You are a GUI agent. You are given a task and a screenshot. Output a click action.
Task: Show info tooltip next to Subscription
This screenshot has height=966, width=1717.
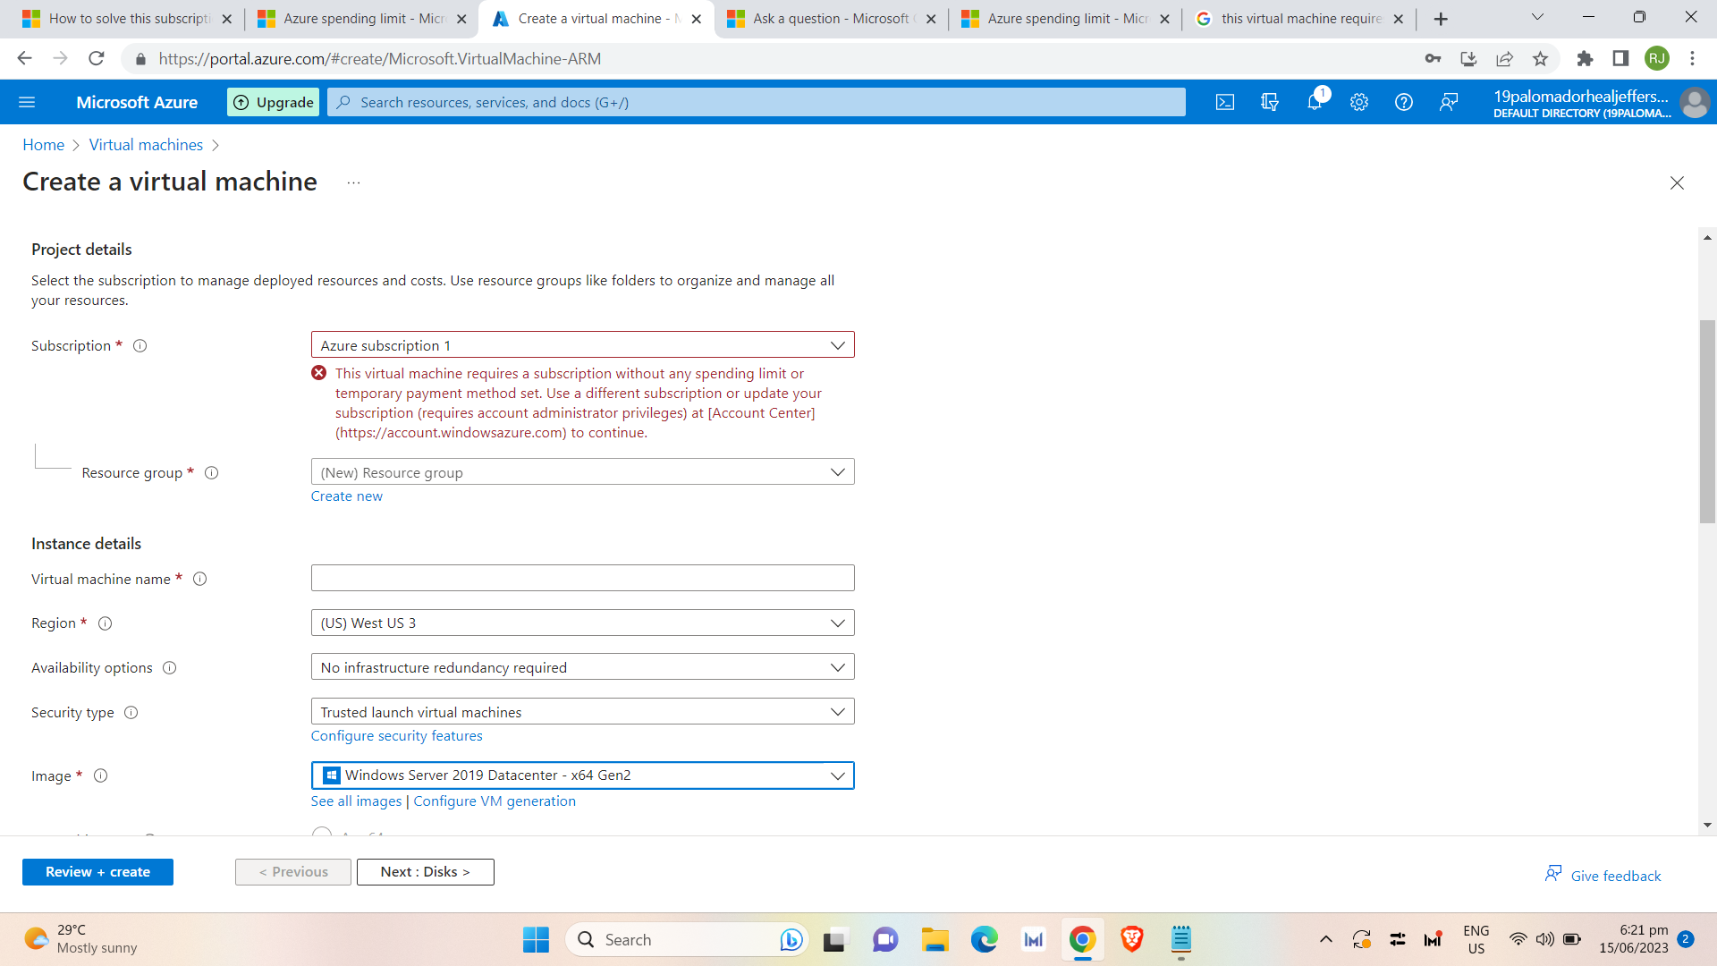click(x=140, y=346)
